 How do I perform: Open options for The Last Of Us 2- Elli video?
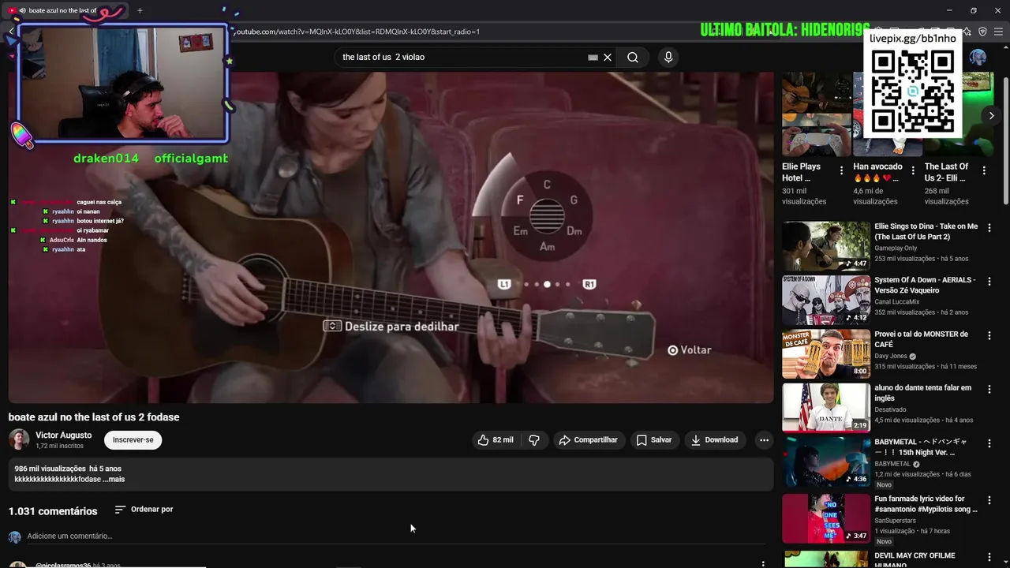point(984,170)
